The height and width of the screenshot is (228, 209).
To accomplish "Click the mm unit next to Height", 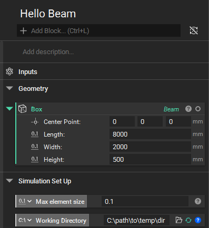I will pyautogui.click(x=198, y=160).
